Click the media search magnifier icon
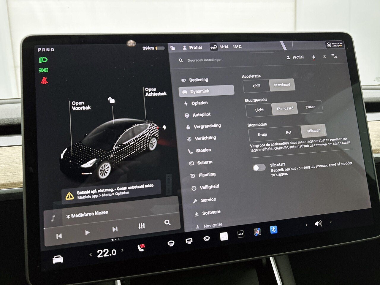380x285 pixels. coord(167,222)
